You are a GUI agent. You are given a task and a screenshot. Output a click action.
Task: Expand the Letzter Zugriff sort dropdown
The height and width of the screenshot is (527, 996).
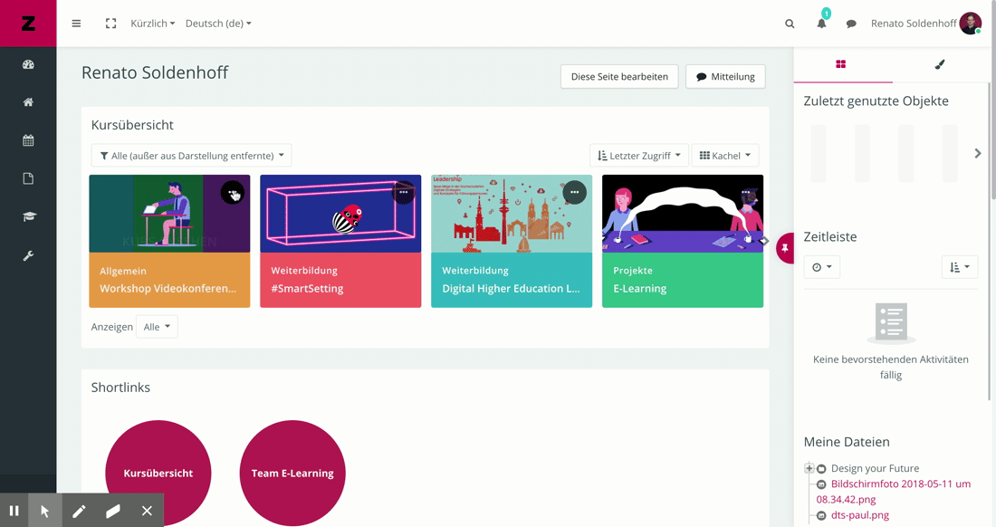point(638,156)
